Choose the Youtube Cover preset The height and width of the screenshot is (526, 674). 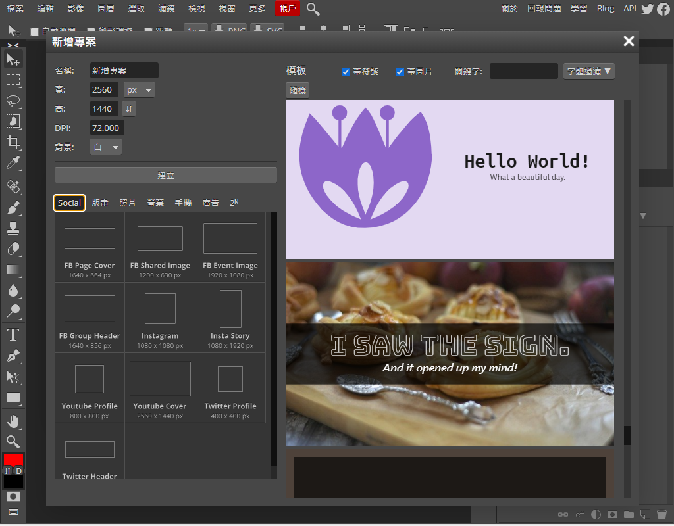[160, 388]
